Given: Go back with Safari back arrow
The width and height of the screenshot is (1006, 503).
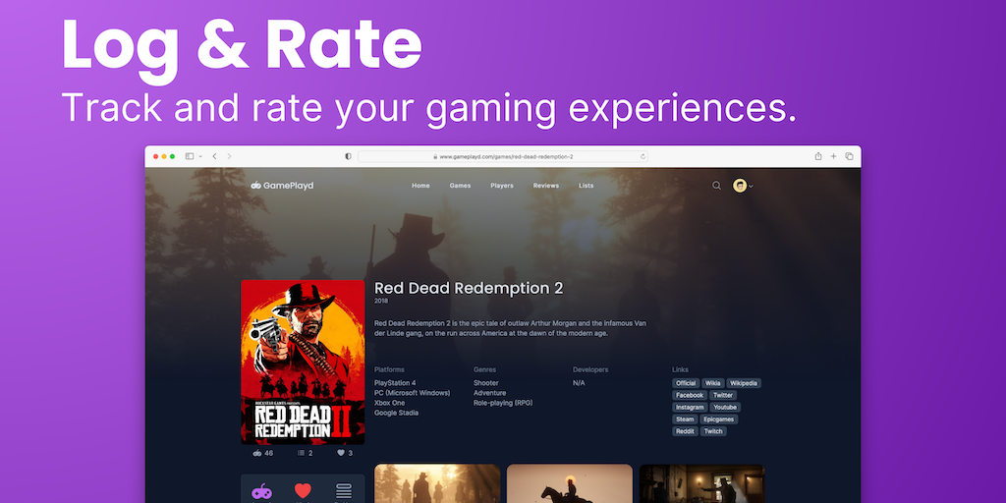Looking at the screenshot, I should point(214,156).
